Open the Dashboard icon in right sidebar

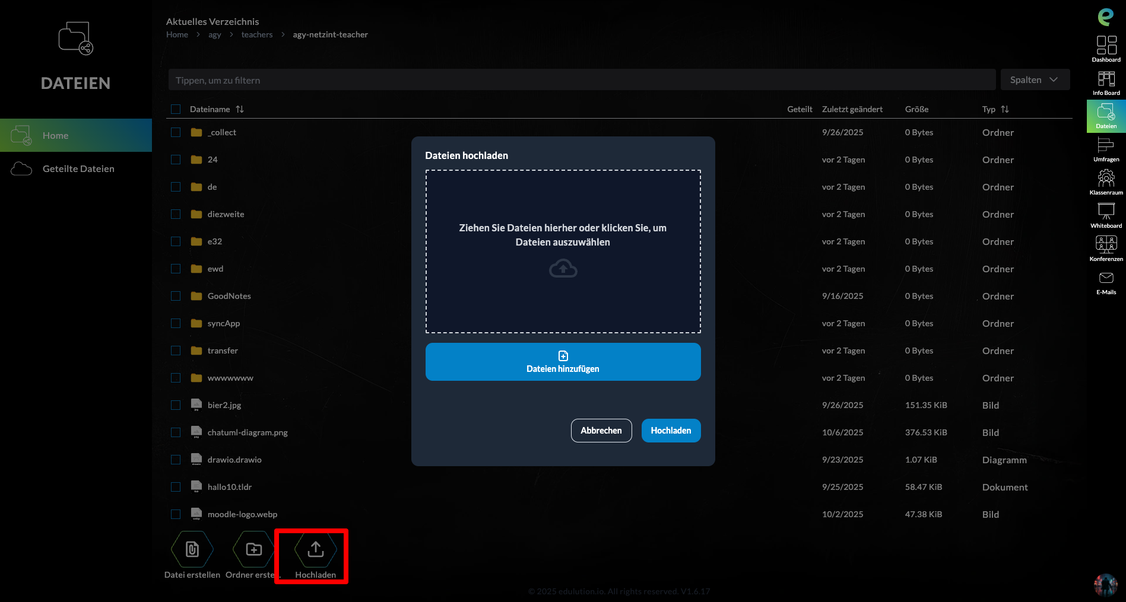pyautogui.click(x=1106, y=49)
